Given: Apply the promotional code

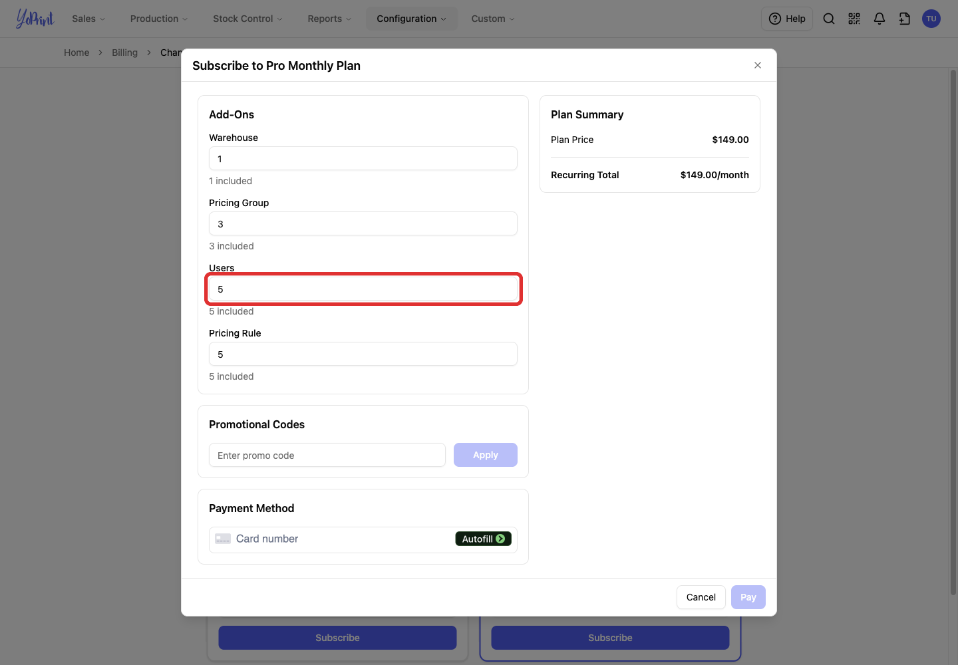Looking at the screenshot, I should [486, 455].
